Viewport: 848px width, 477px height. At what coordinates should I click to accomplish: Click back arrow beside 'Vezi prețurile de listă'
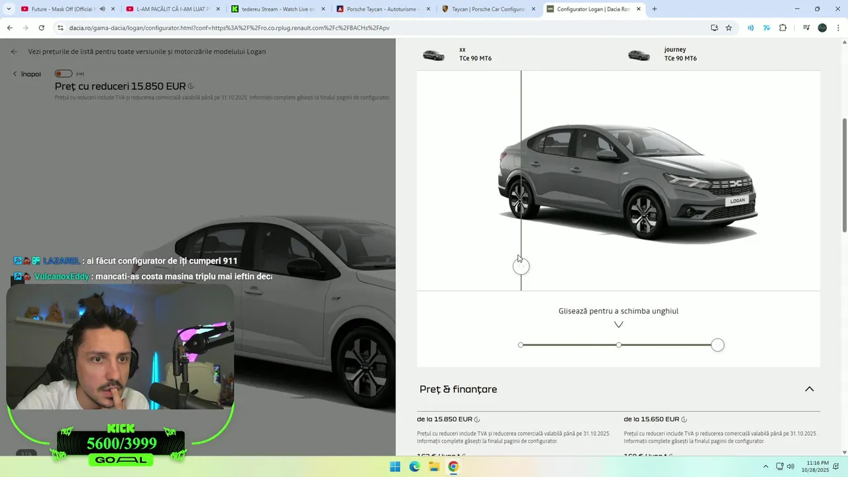click(x=15, y=52)
